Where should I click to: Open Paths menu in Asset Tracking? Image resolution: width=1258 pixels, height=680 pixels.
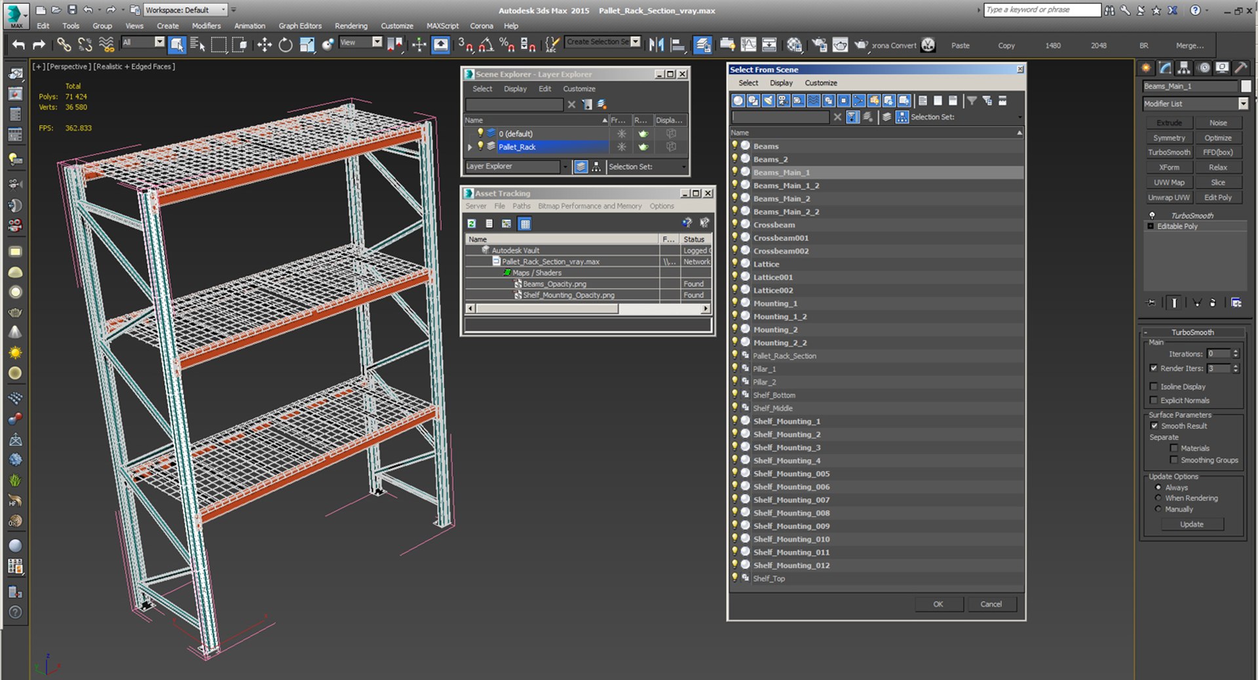(522, 206)
